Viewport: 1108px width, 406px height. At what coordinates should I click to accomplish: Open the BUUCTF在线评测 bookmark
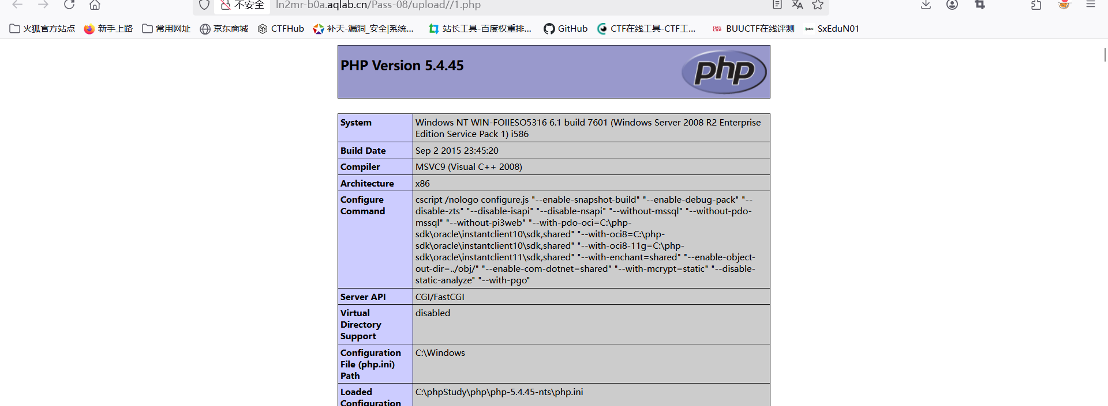(x=753, y=29)
